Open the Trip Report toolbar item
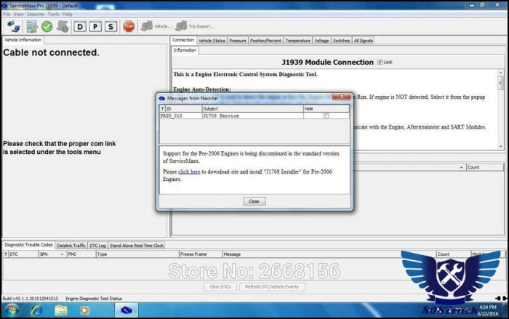Screen dimensions: 509x319 pos(195,26)
